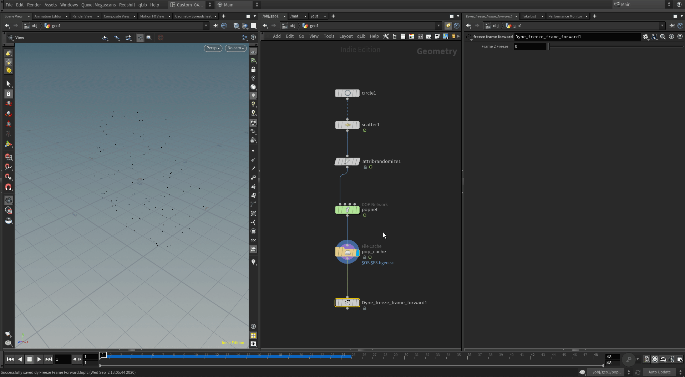Toggle the highlighted yellow icon in network pane path bar
Screen dimensions: 685x377
tap(448, 26)
